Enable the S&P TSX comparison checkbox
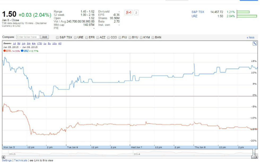The width and height of the screenshot is (260, 162). [58, 37]
